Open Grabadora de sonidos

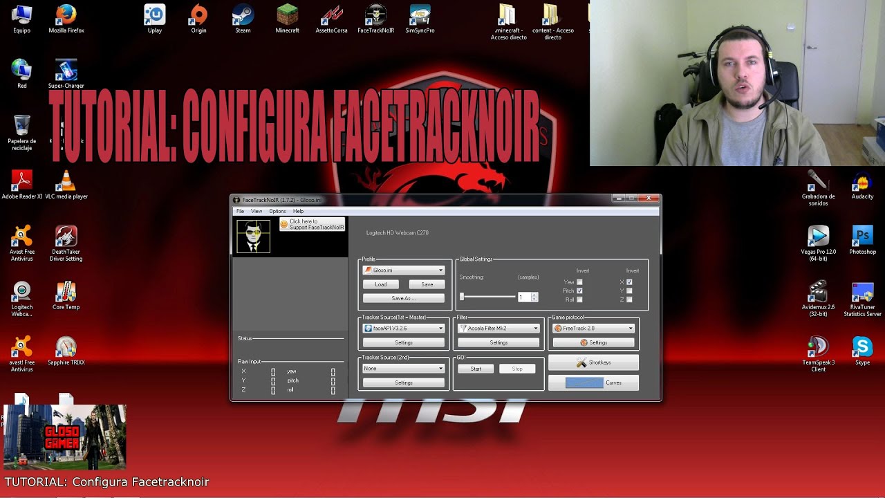click(818, 187)
